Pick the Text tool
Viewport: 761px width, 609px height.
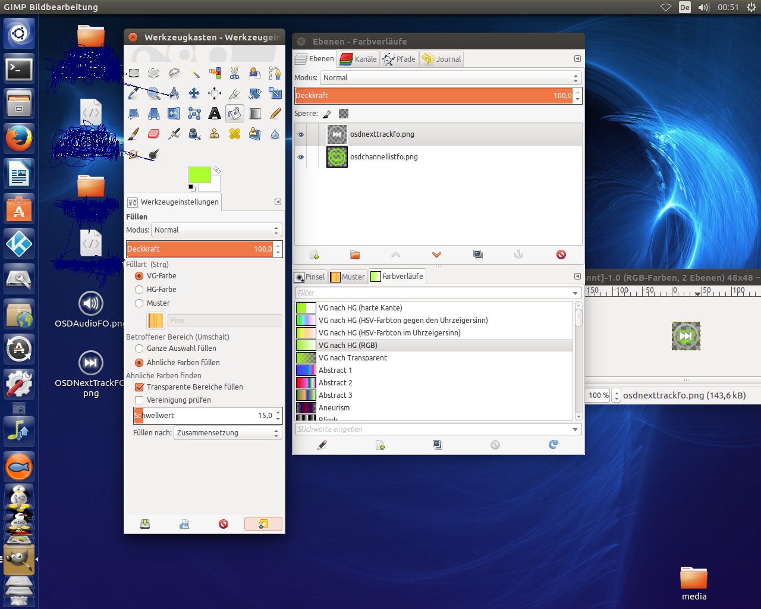click(215, 114)
